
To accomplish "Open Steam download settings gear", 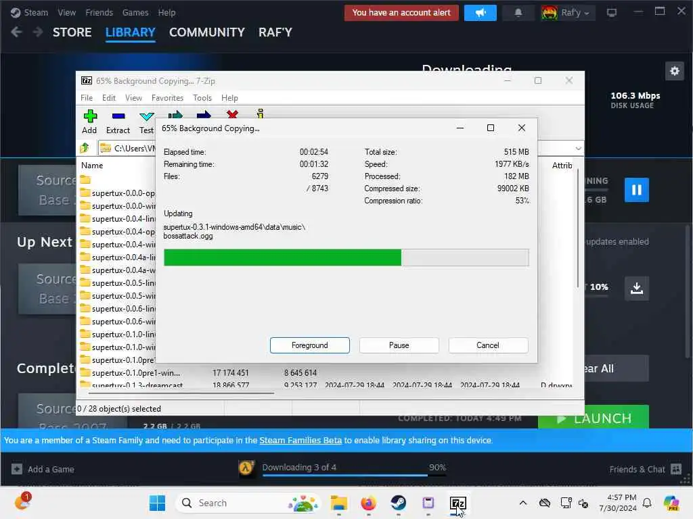I will tap(675, 71).
